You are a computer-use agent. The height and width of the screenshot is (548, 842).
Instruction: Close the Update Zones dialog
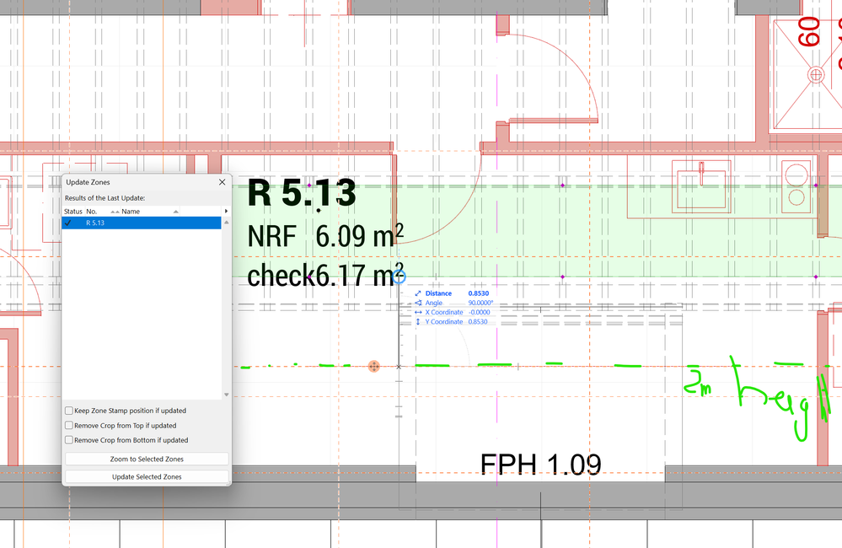(x=223, y=182)
